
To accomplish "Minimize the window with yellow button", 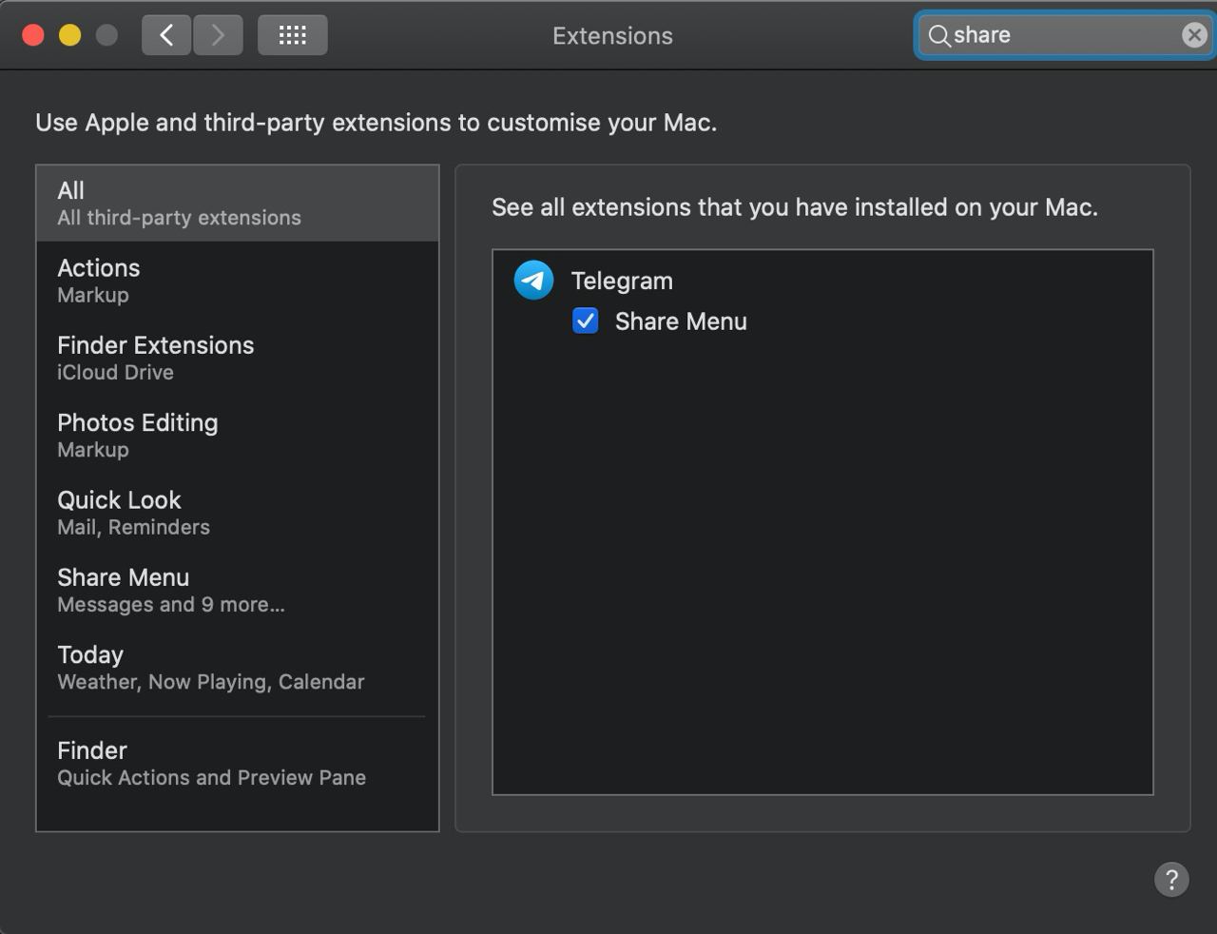I will tap(70, 35).
